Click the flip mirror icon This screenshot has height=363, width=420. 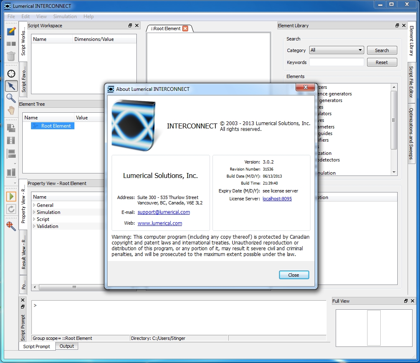coord(11,140)
